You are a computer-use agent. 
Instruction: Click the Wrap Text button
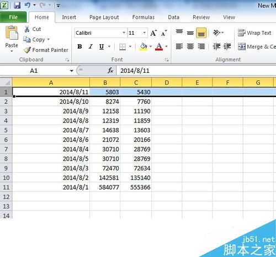(254, 33)
